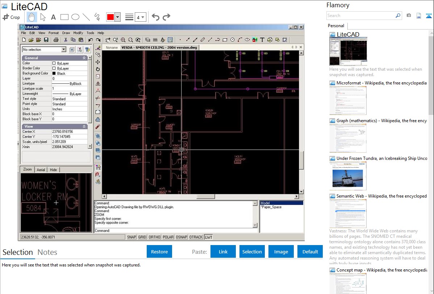Screen dimensions: 434x294
Task: Toggle SNAP in the status bar
Action: click(x=132, y=237)
